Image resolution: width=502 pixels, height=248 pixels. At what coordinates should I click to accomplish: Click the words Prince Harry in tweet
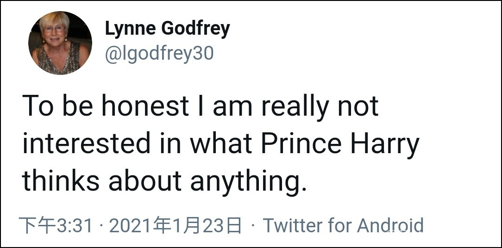340,143
